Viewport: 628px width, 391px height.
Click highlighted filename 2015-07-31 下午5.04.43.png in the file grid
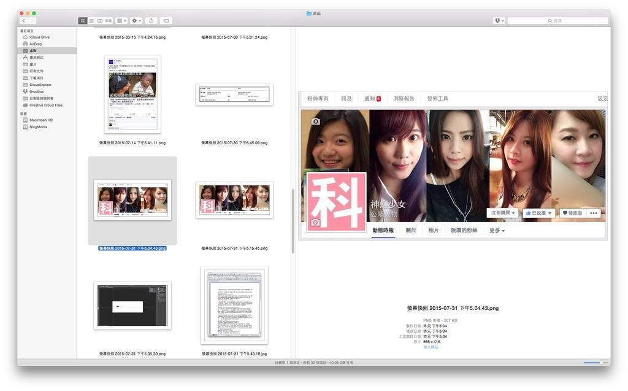[x=132, y=248]
